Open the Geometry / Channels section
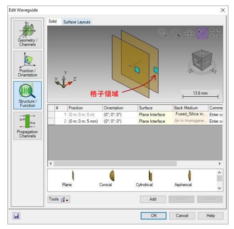The image size is (234, 229). click(27, 34)
